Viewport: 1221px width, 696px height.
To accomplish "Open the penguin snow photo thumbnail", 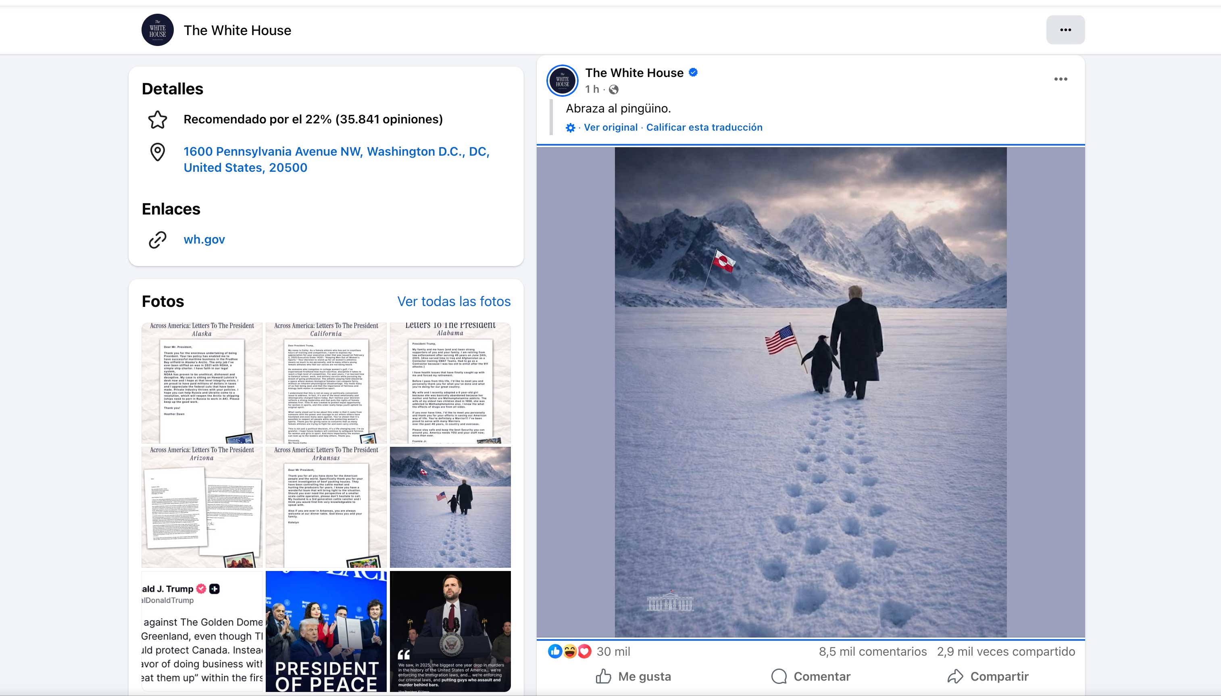I will [450, 507].
